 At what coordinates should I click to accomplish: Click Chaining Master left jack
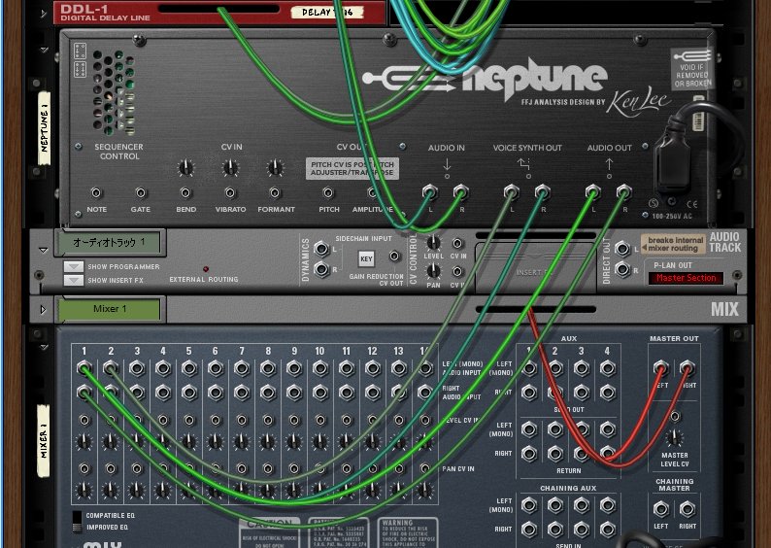click(x=661, y=509)
